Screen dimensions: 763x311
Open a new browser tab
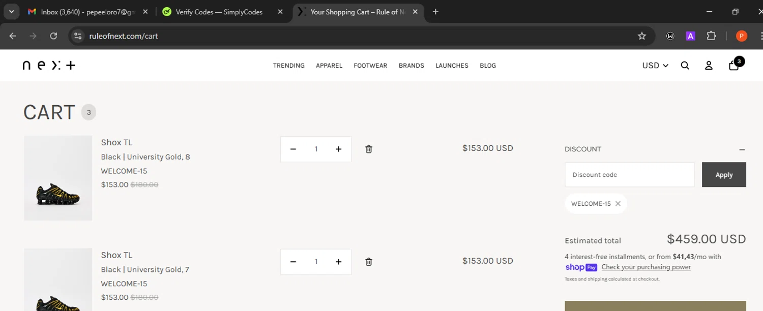435,12
